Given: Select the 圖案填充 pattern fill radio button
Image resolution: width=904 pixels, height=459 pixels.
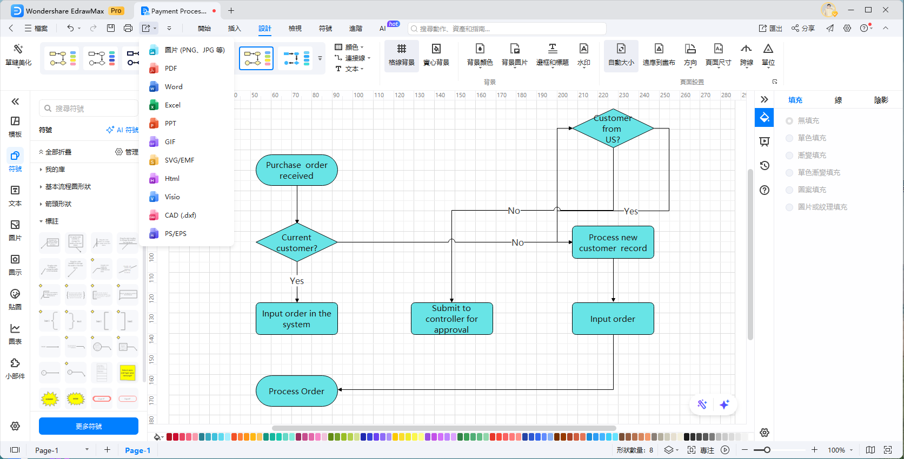Looking at the screenshot, I should 789,190.
